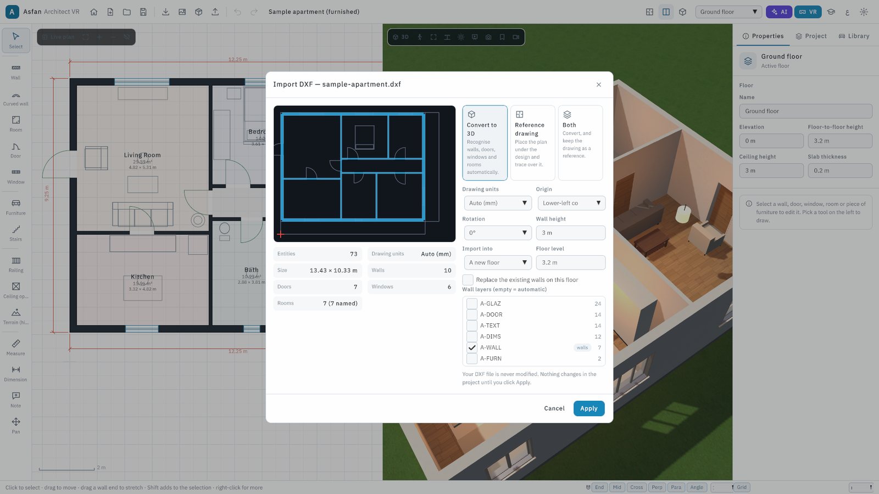This screenshot has height=494, width=879.
Task: Pick the Terrain tool
Action: pyautogui.click(x=16, y=316)
